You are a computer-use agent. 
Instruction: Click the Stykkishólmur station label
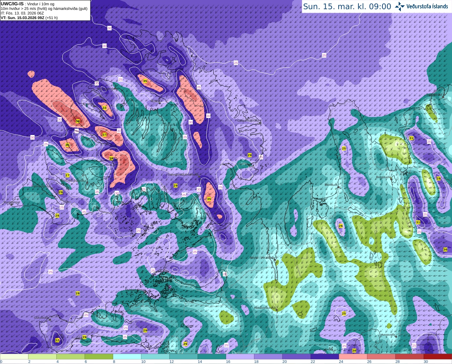[x=136, y=290]
